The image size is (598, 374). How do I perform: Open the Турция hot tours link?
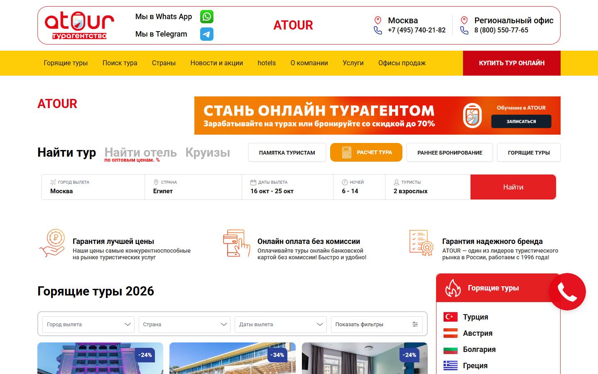(475, 317)
